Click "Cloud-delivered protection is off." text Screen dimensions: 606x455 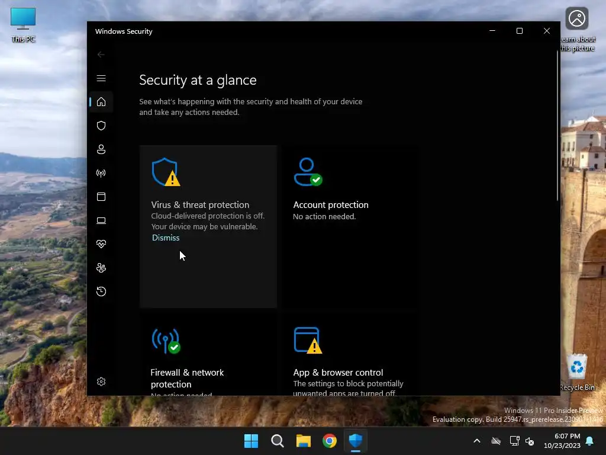(208, 216)
